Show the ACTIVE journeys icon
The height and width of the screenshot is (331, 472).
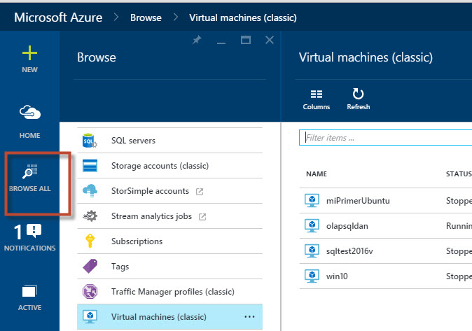[29, 292]
